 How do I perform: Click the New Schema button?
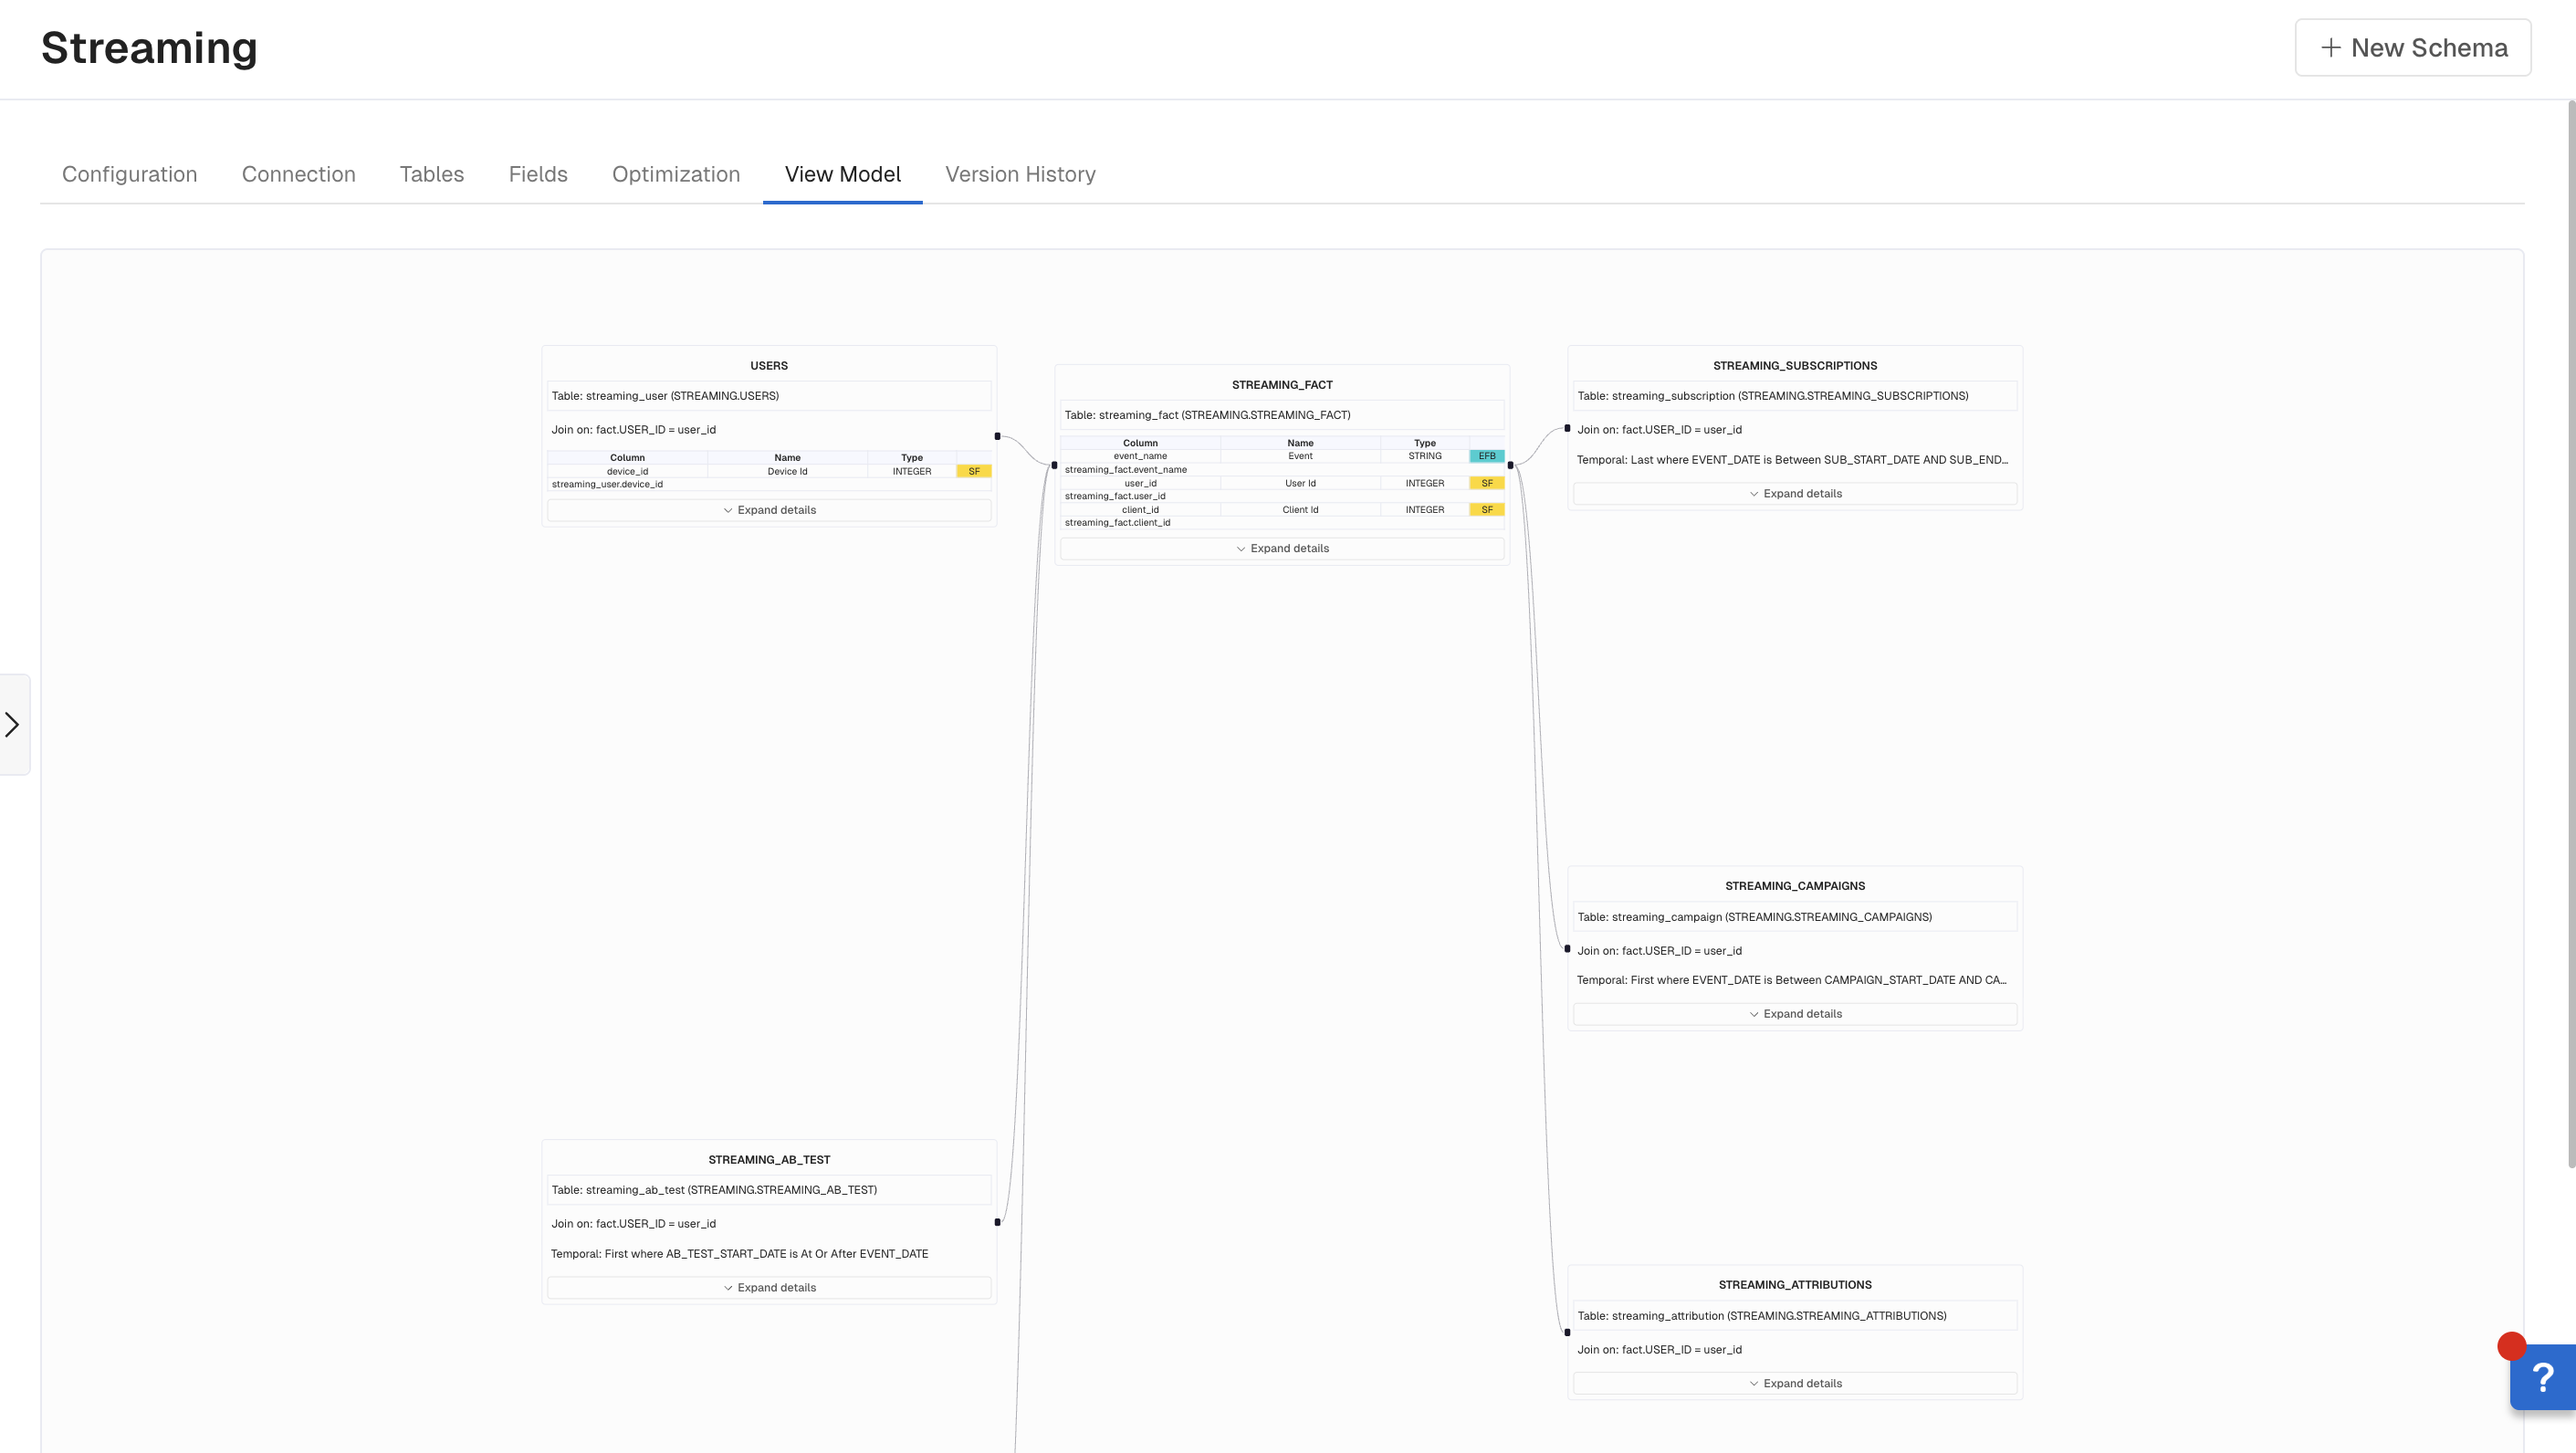pos(2412,48)
